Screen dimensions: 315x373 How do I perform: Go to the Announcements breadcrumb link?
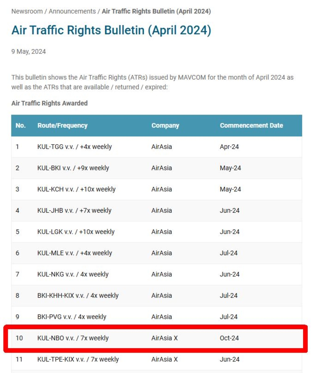(x=72, y=11)
